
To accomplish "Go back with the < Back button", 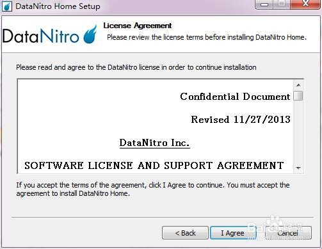I will (x=185, y=233).
